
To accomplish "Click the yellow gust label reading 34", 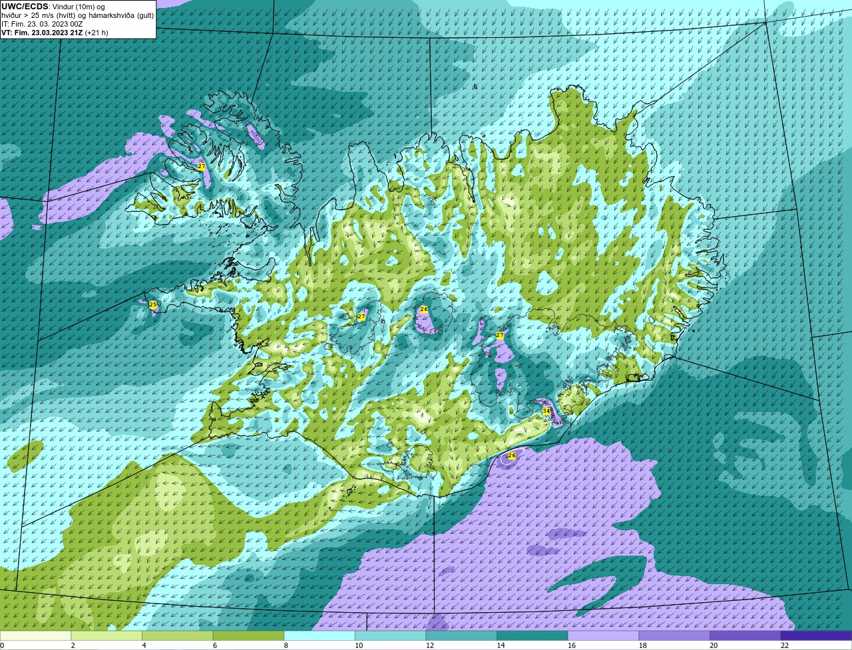I will [546, 411].
